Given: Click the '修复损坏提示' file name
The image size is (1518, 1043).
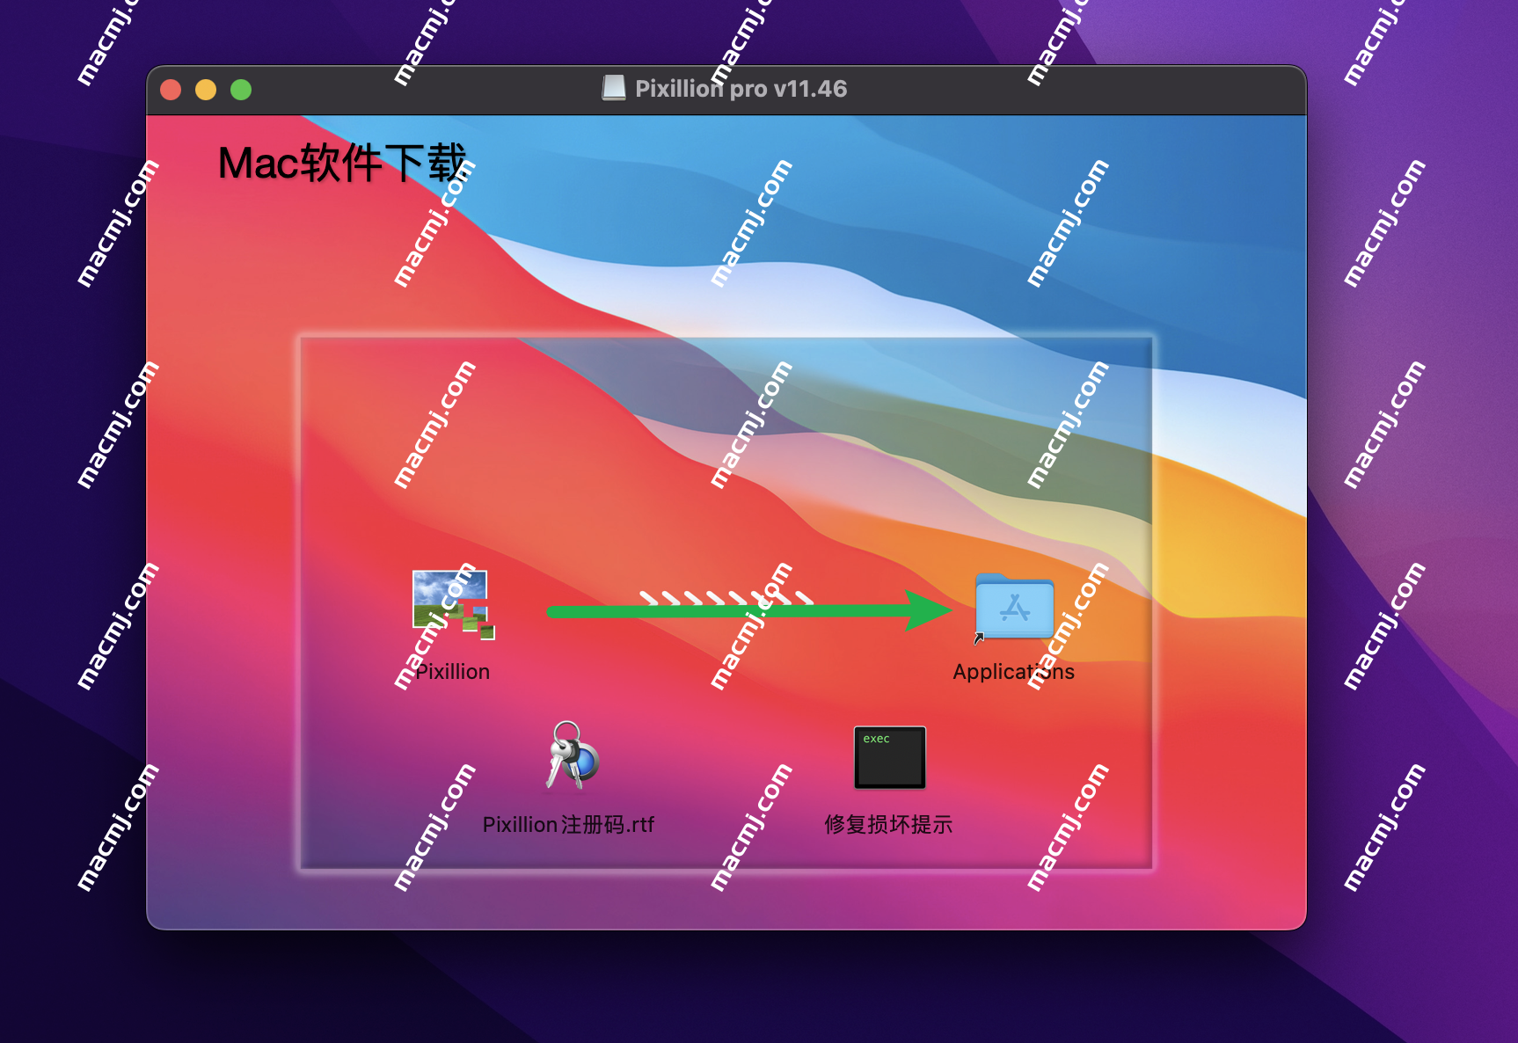Looking at the screenshot, I should (x=888, y=825).
